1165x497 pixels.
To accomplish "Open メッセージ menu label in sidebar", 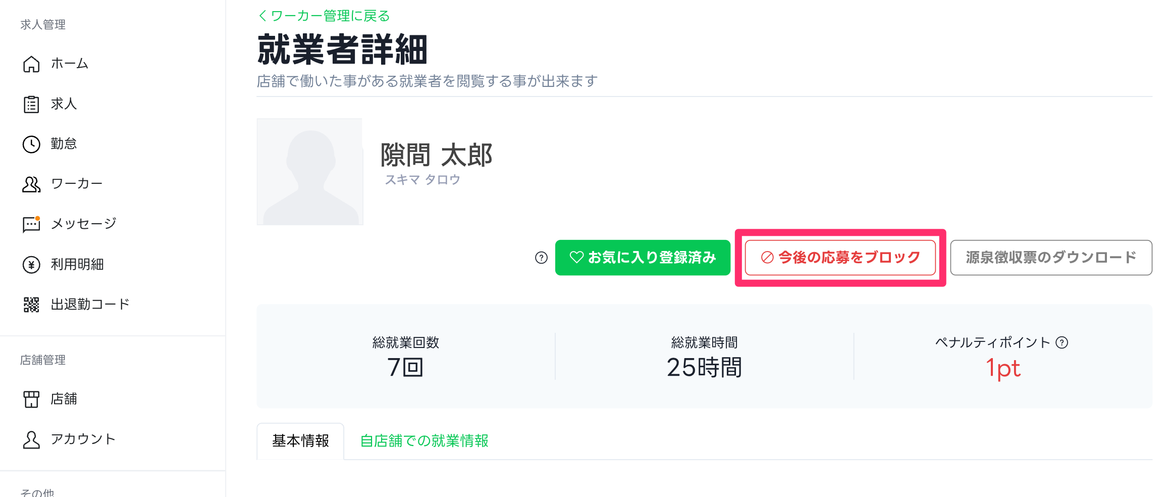I will point(84,224).
